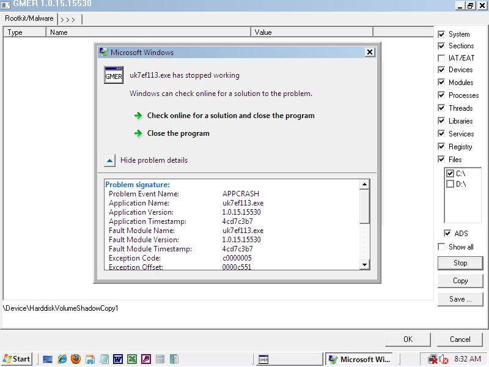
Task: Click the Copy button
Action: pos(460,281)
